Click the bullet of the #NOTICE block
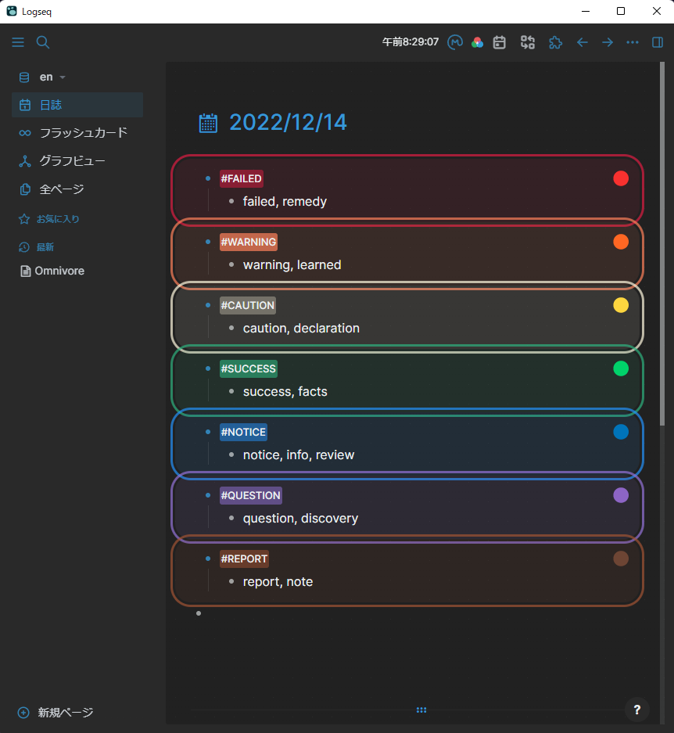Screen dimensions: 674x733 [208, 432]
